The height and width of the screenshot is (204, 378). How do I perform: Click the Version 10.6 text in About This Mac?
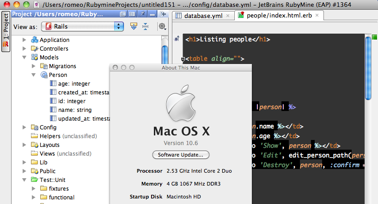pyautogui.click(x=181, y=143)
